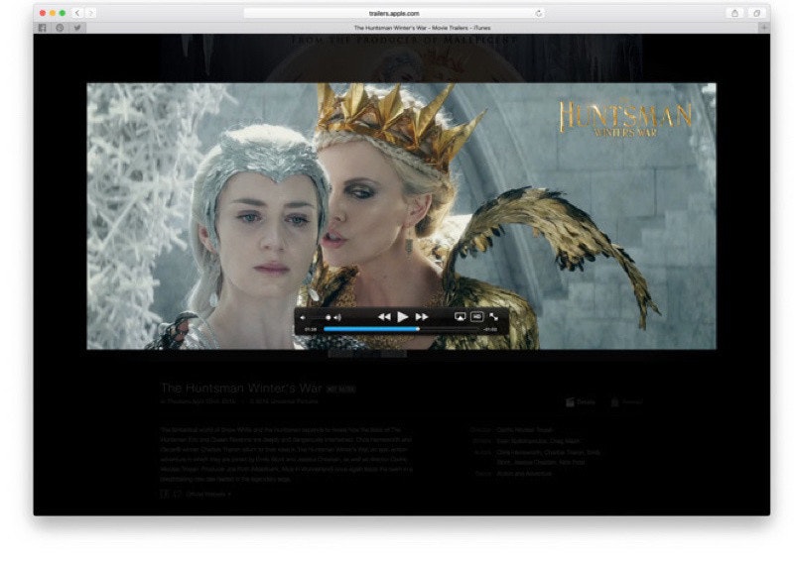Open the Facebook pinned tab
The image size is (794, 562).
pos(43,28)
